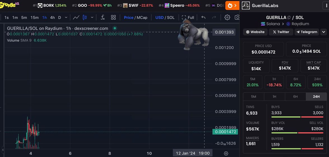329x157 pixels.
Task: Collapse the left panel arrow
Action: (x=3, y=150)
